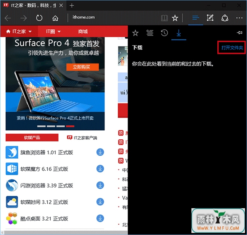Screen dimensions: 247x235
Task: Show History tab in Hub panel
Action: pyautogui.click(x=164, y=33)
